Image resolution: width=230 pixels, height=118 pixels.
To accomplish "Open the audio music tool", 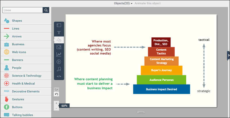I will (59, 69).
